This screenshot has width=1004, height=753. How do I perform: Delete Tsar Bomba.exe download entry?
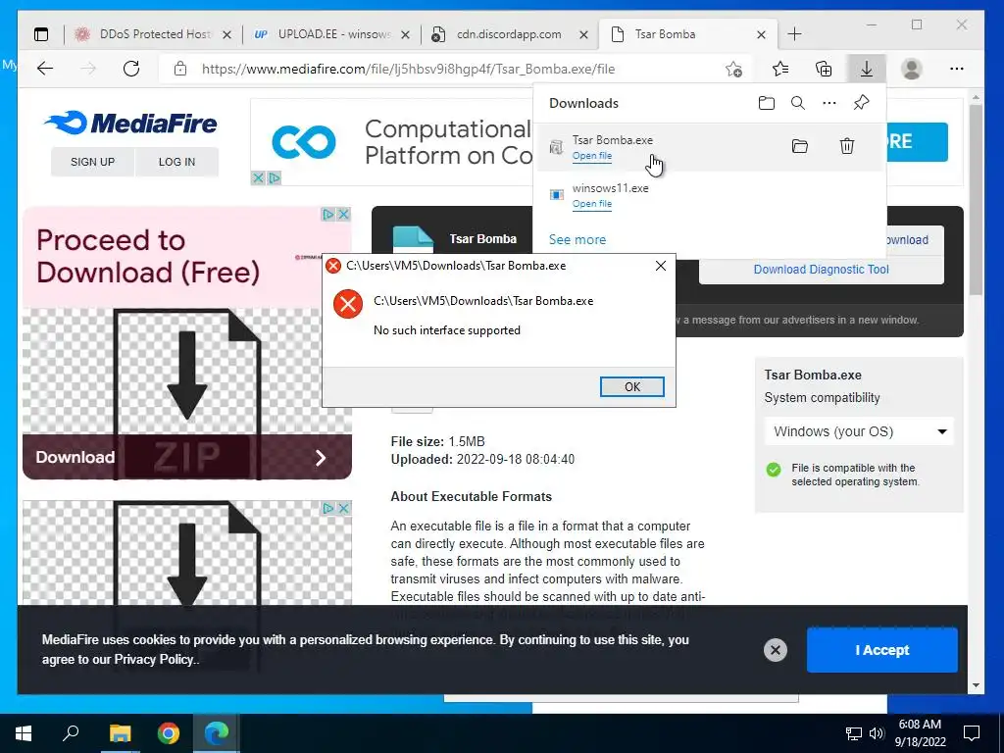[847, 146]
